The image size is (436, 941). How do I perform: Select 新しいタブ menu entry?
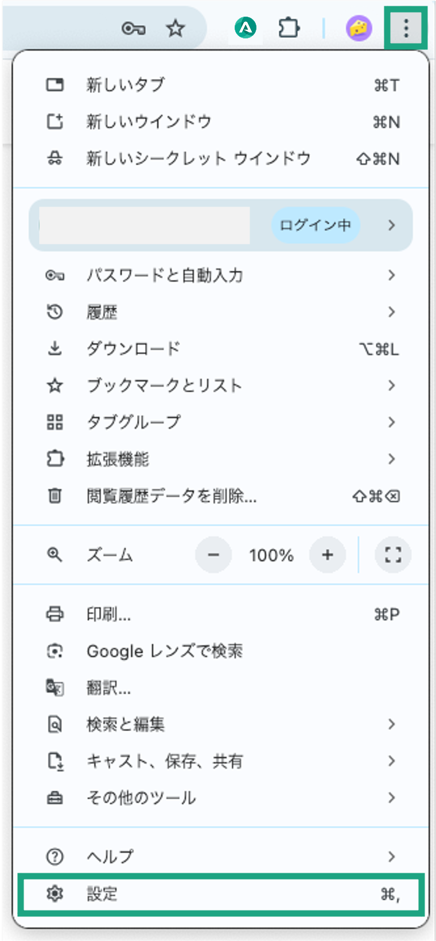[221, 85]
